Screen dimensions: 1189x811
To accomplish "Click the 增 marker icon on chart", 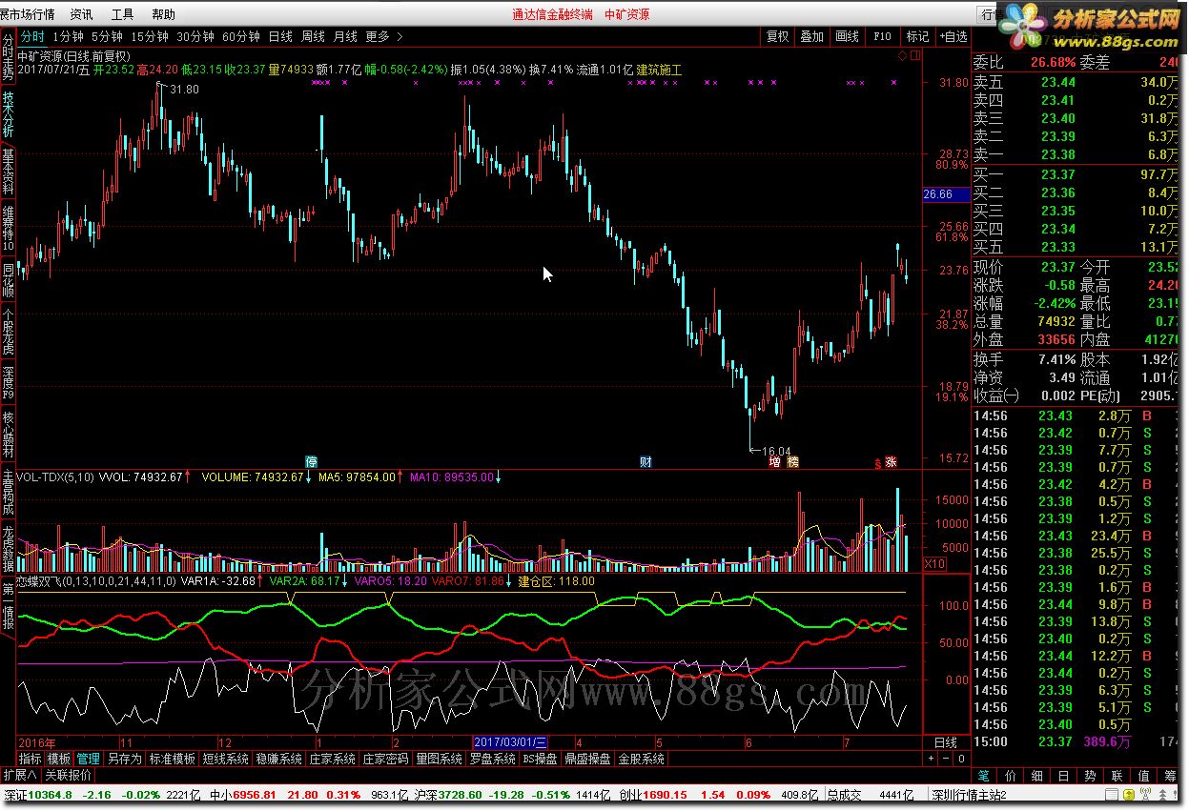I will tap(775, 462).
